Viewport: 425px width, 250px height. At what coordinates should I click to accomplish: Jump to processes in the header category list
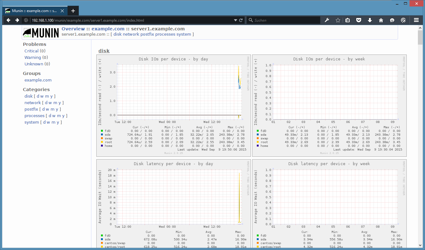pos(165,34)
